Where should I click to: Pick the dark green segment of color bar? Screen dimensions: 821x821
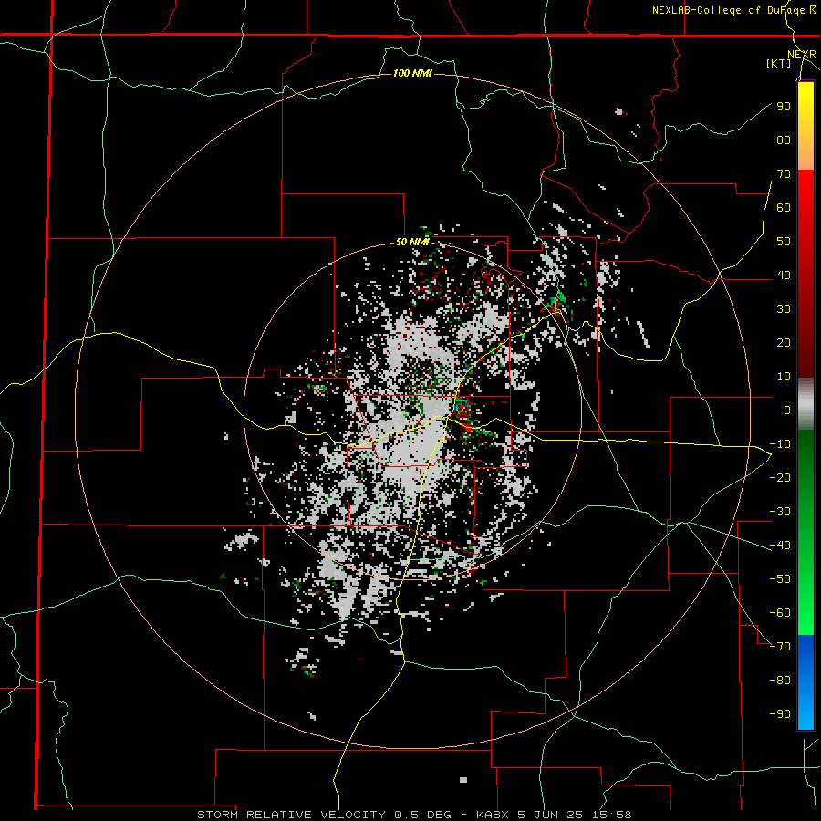[805, 461]
